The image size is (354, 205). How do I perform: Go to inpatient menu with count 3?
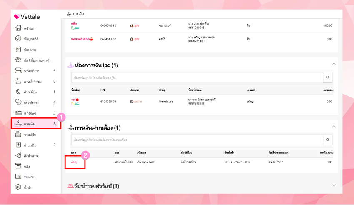pyautogui.click(x=36, y=113)
